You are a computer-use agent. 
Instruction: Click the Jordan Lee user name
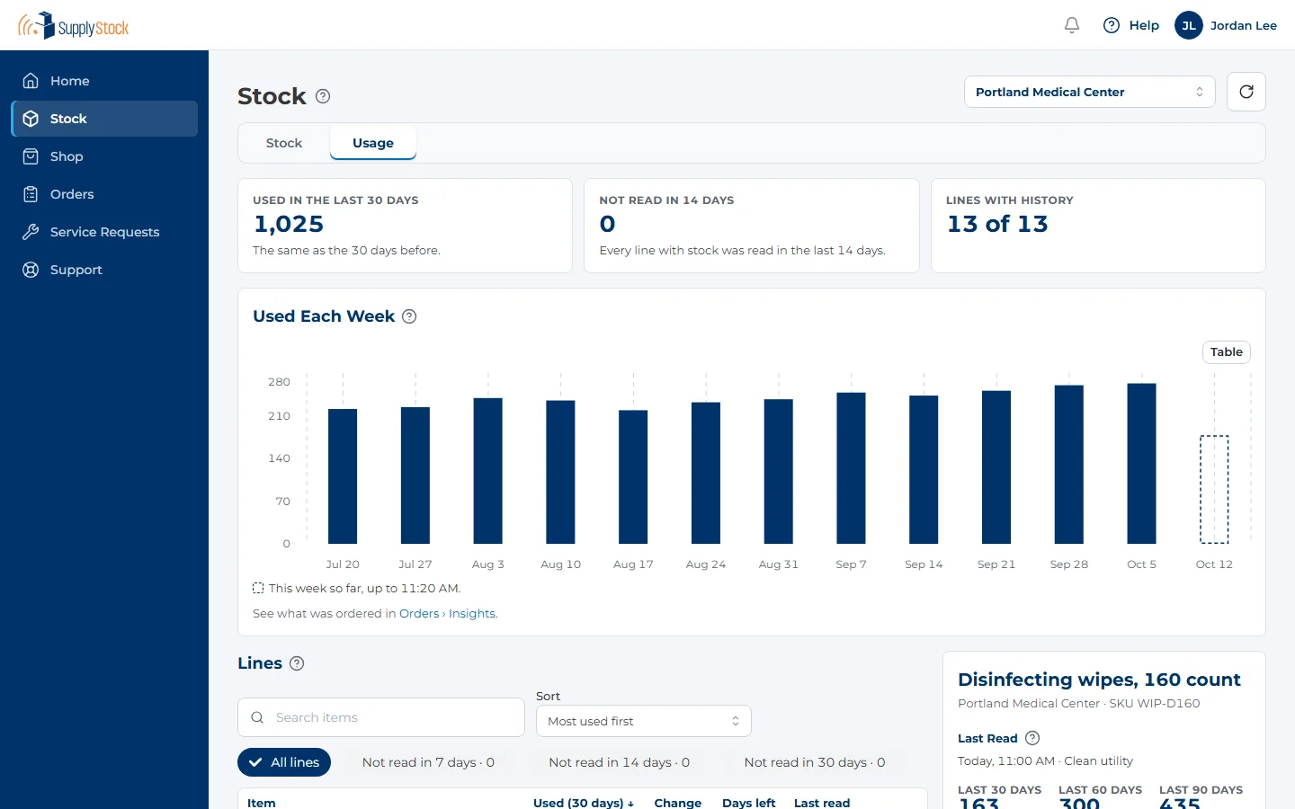click(1243, 25)
